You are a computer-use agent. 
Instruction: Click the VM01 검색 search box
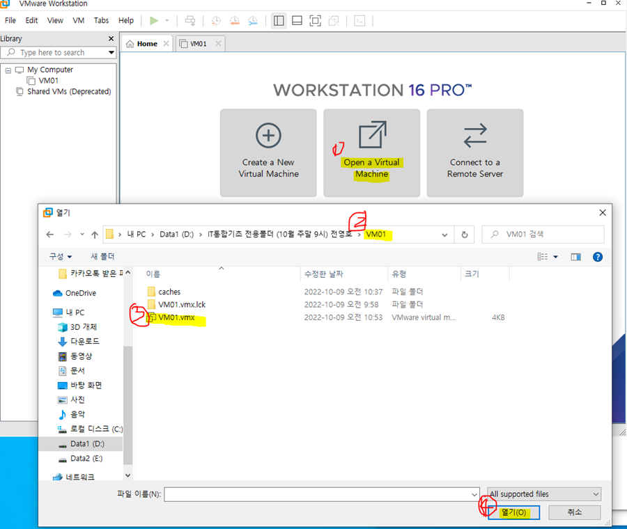(x=543, y=234)
